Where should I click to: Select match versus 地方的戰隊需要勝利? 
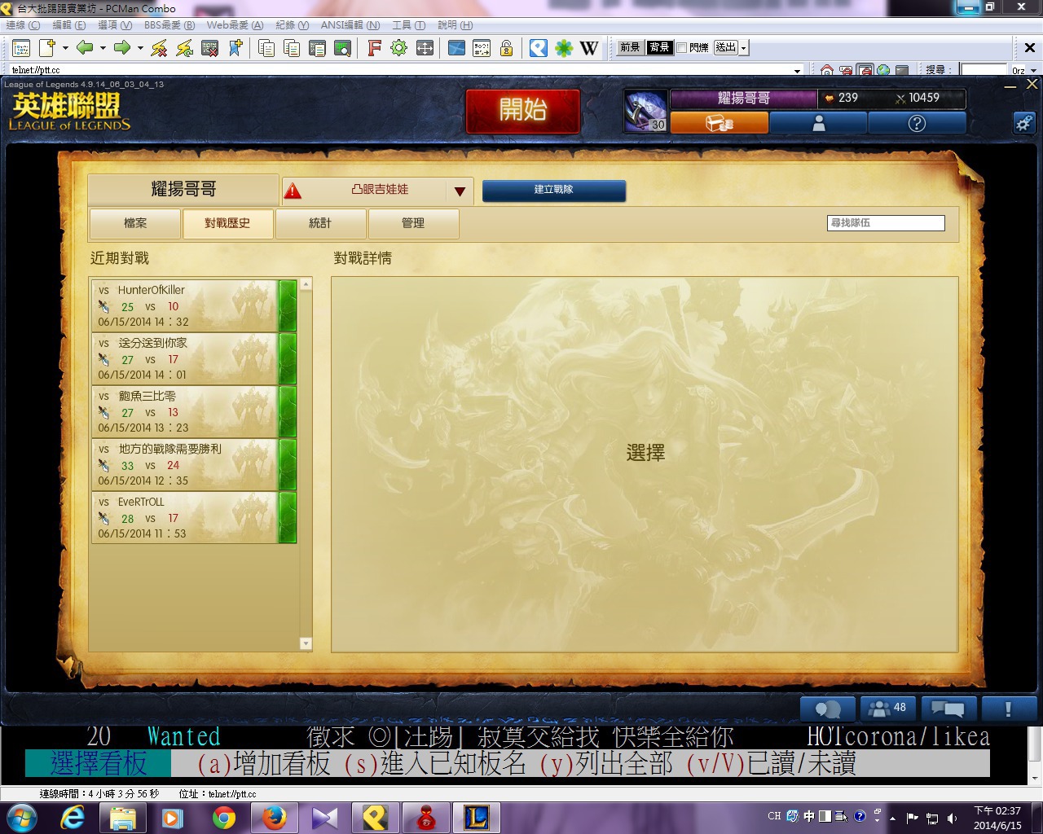click(x=194, y=464)
